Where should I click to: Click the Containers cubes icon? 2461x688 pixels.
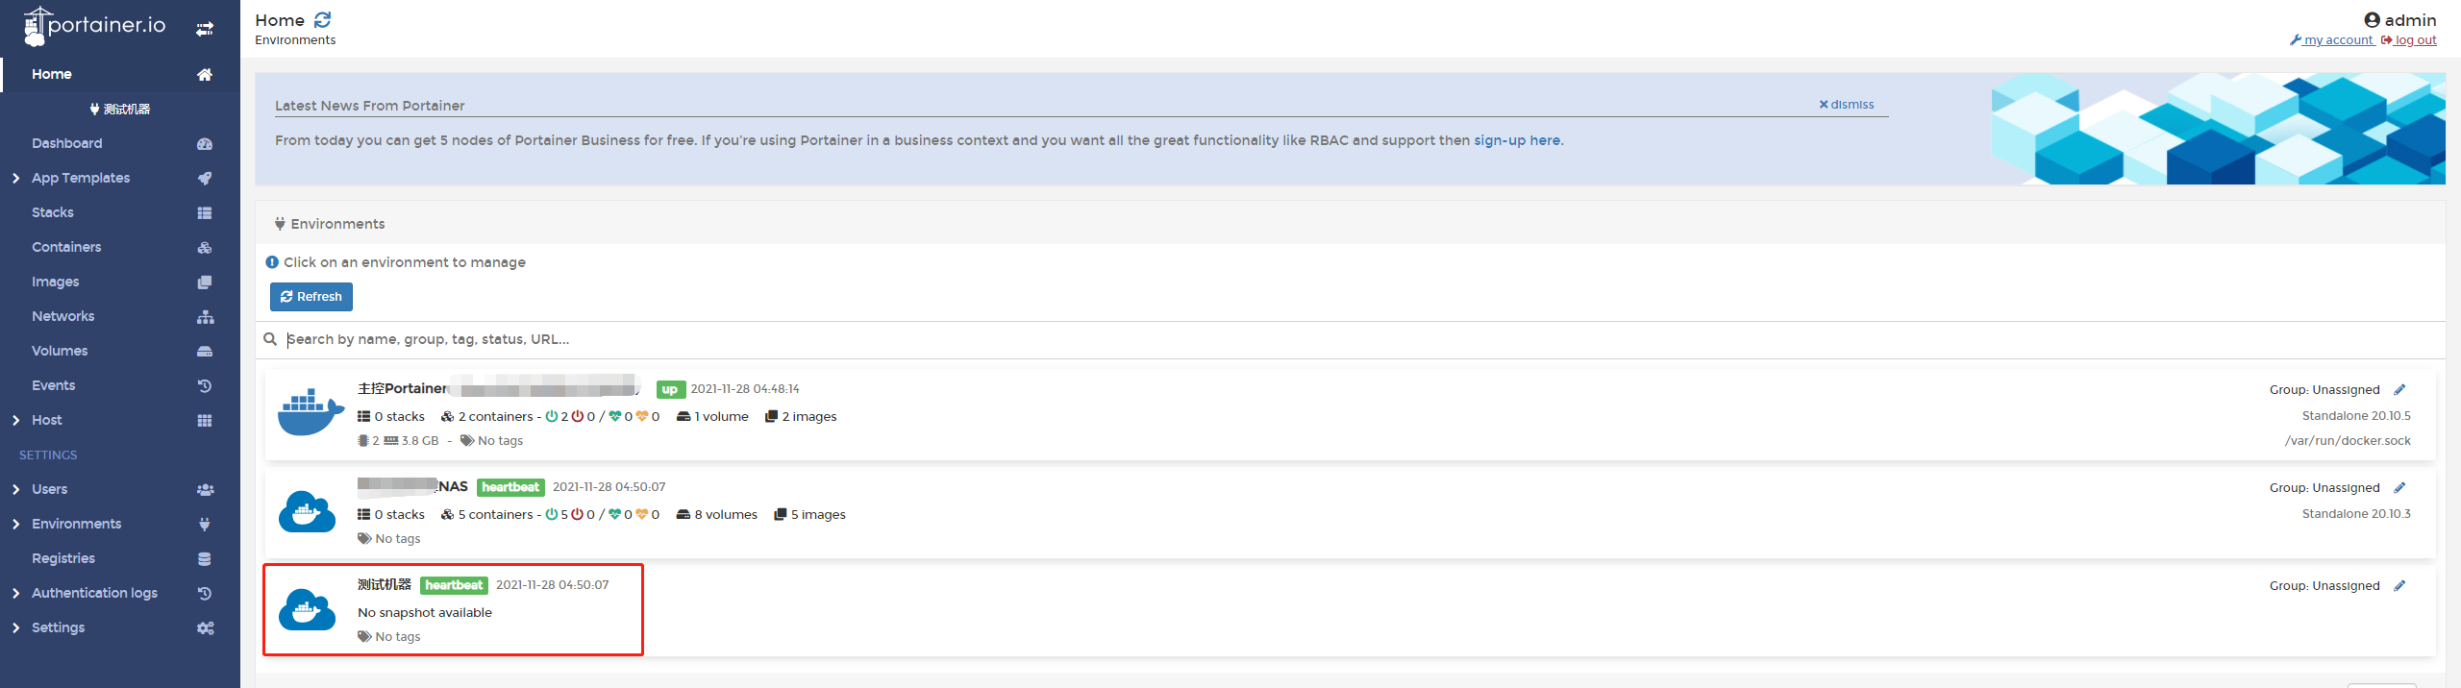tap(205, 247)
